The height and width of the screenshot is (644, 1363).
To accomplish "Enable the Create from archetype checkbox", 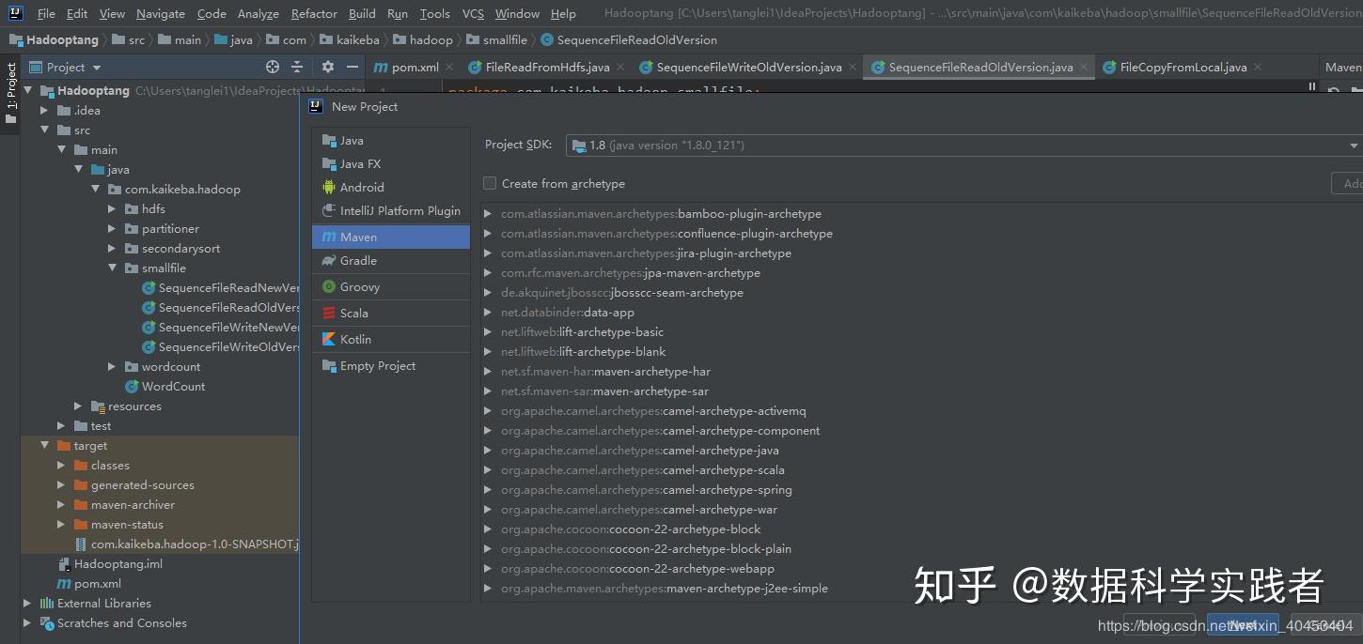I will [490, 183].
